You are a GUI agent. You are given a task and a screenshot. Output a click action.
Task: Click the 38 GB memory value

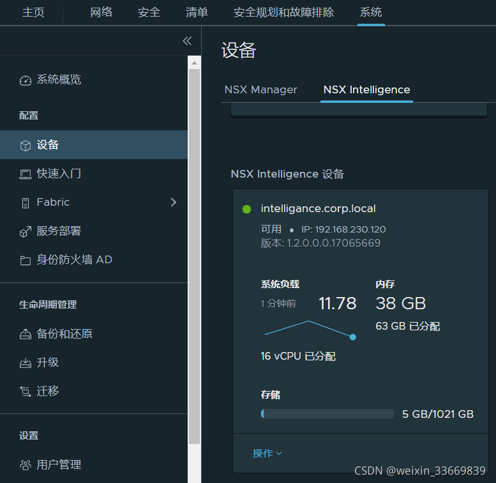[x=400, y=303]
